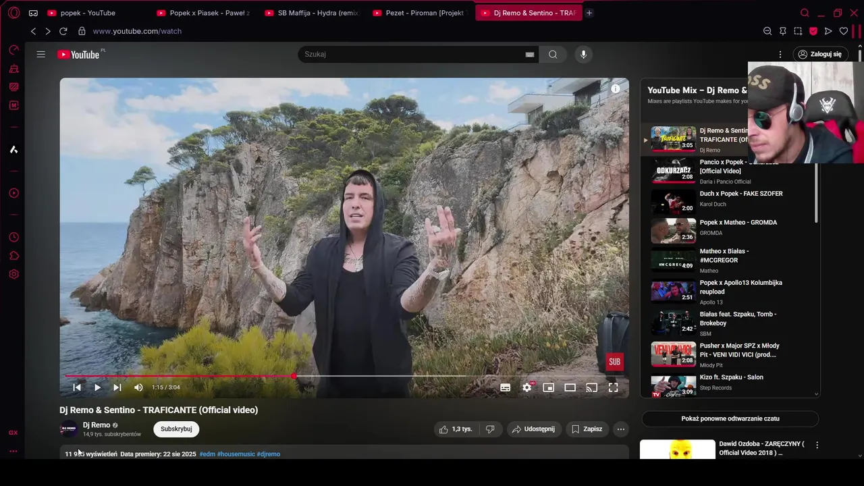This screenshot has height=486, width=864.
Task: Sign in with Zaloguj się button
Action: point(819,54)
